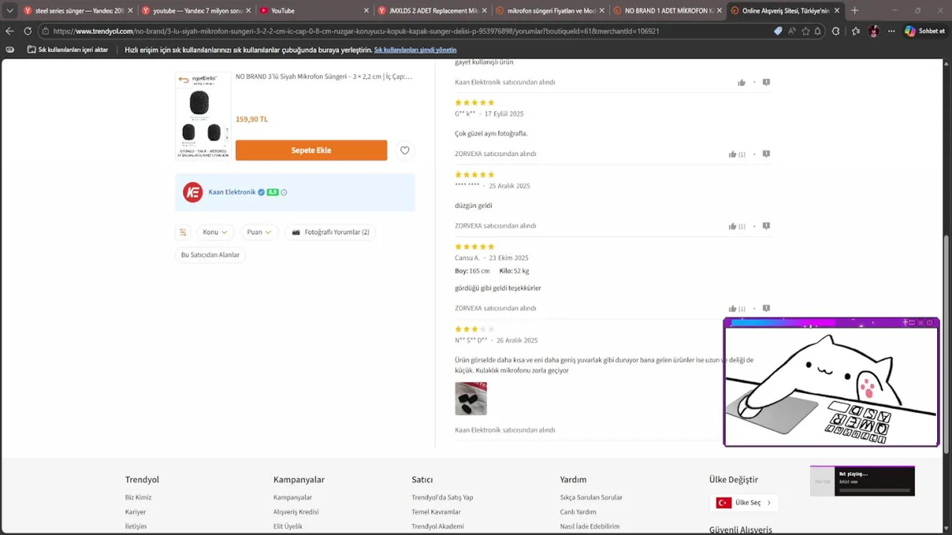Open the photo in N** S** D** review
Viewport: 952px width, 535px height.
point(471,398)
